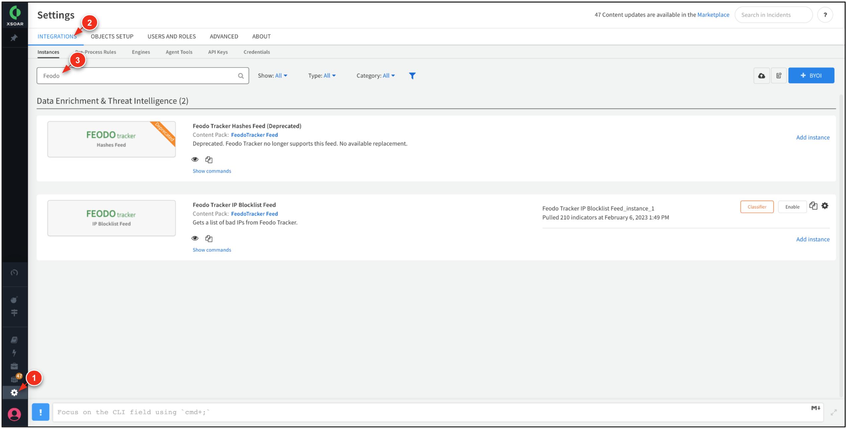Image resolution: width=847 pixels, height=429 pixels.
Task: Select the Engines sub-tab
Action: pos(141,52)
